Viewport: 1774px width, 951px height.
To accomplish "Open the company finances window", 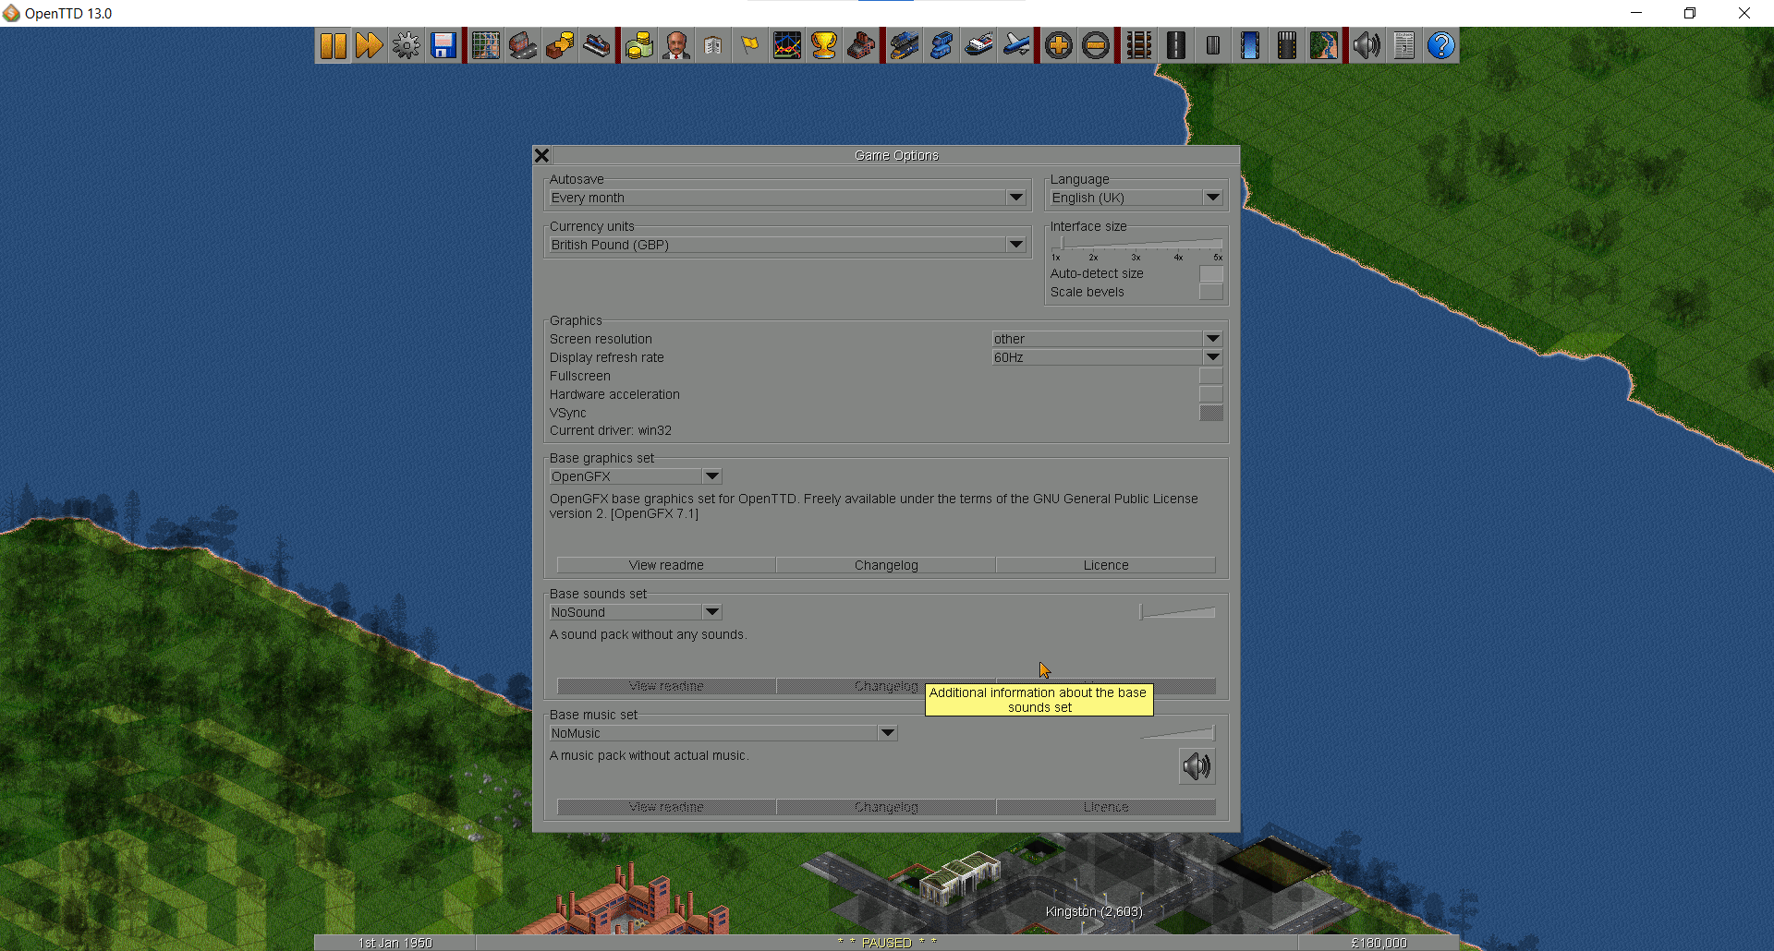I will coord(639,44).
